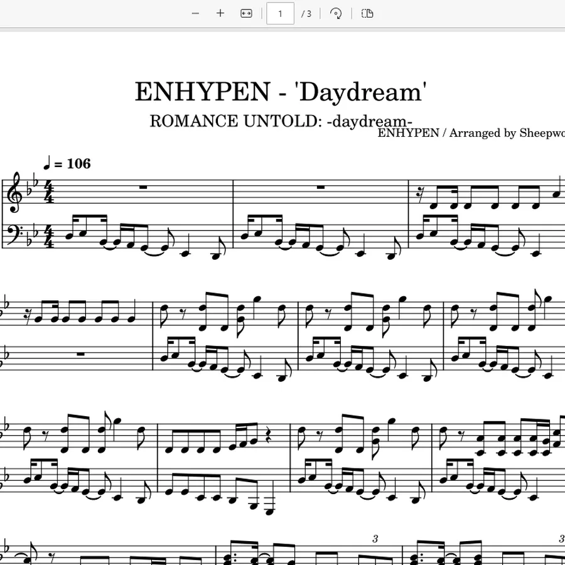Click the whole rest in the second measure
The width and height of the screenshot is (565, 565).
321,187
